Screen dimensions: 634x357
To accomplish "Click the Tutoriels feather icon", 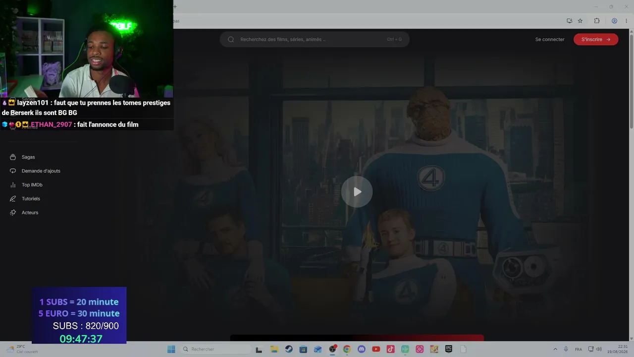I will tap(13, 199).
